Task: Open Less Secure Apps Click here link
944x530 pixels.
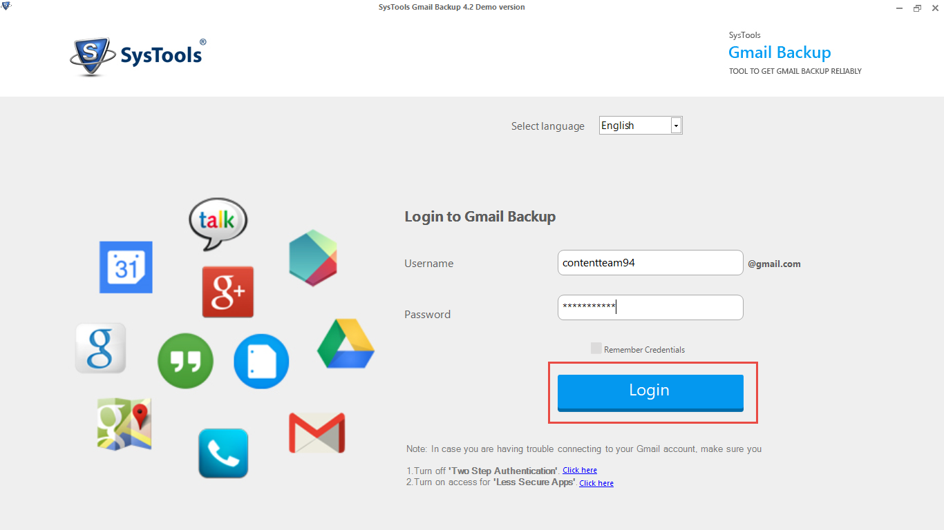Action: click(596, 483)
